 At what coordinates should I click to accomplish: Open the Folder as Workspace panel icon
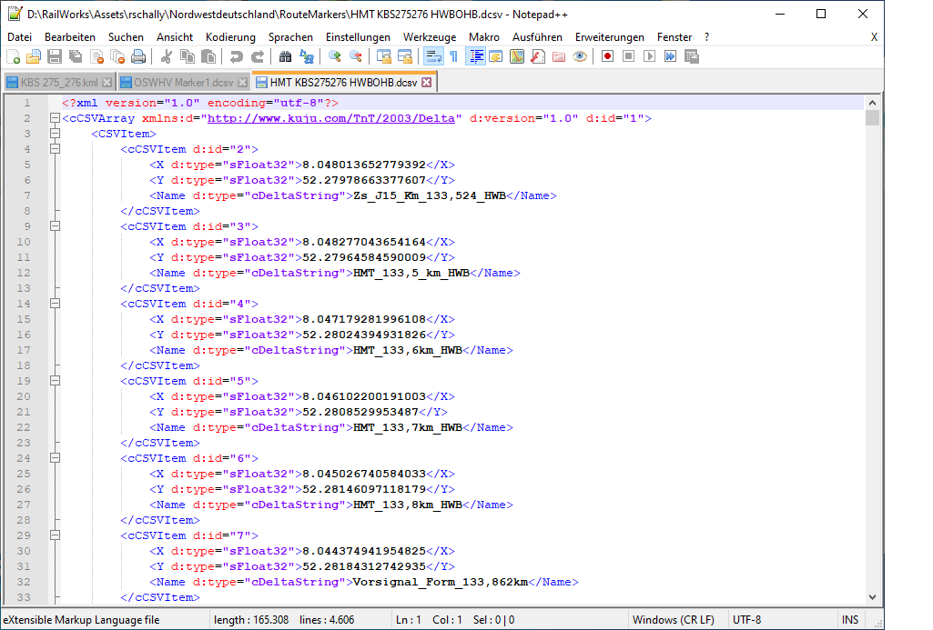pos(559,56)
